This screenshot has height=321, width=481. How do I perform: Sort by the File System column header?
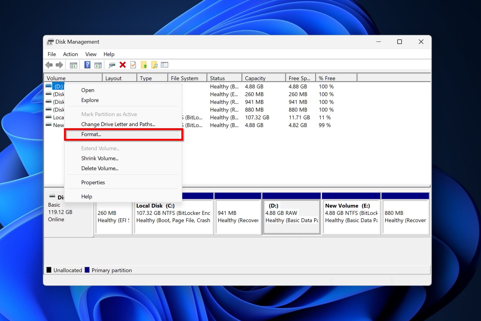[187, 78]
